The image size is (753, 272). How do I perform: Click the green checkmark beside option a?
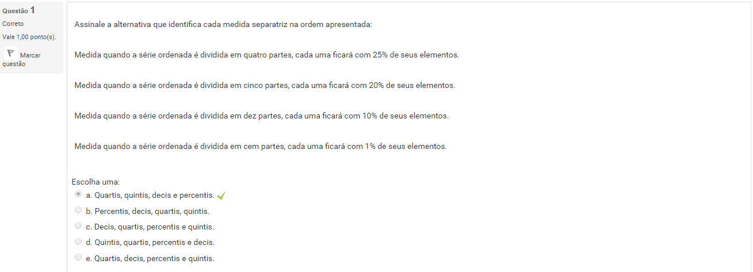point(221,196)
